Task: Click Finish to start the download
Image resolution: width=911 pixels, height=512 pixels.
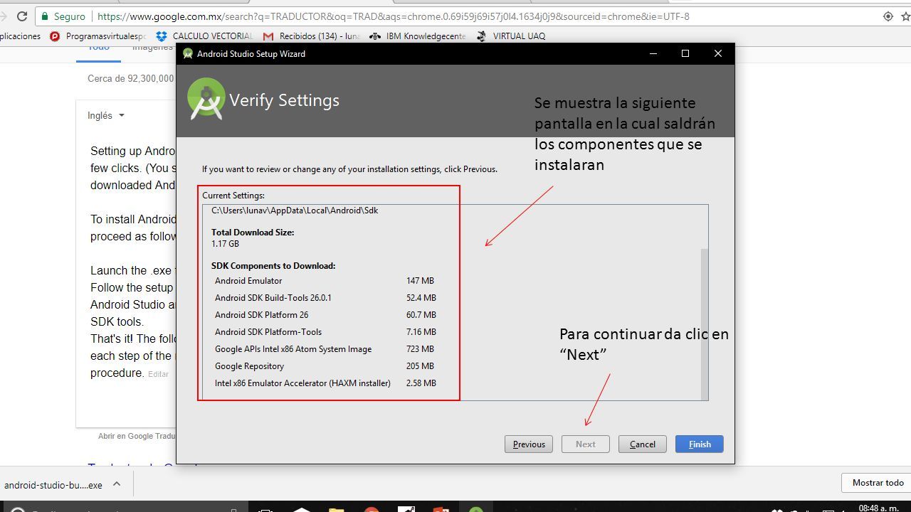Action: click(700, 444)
